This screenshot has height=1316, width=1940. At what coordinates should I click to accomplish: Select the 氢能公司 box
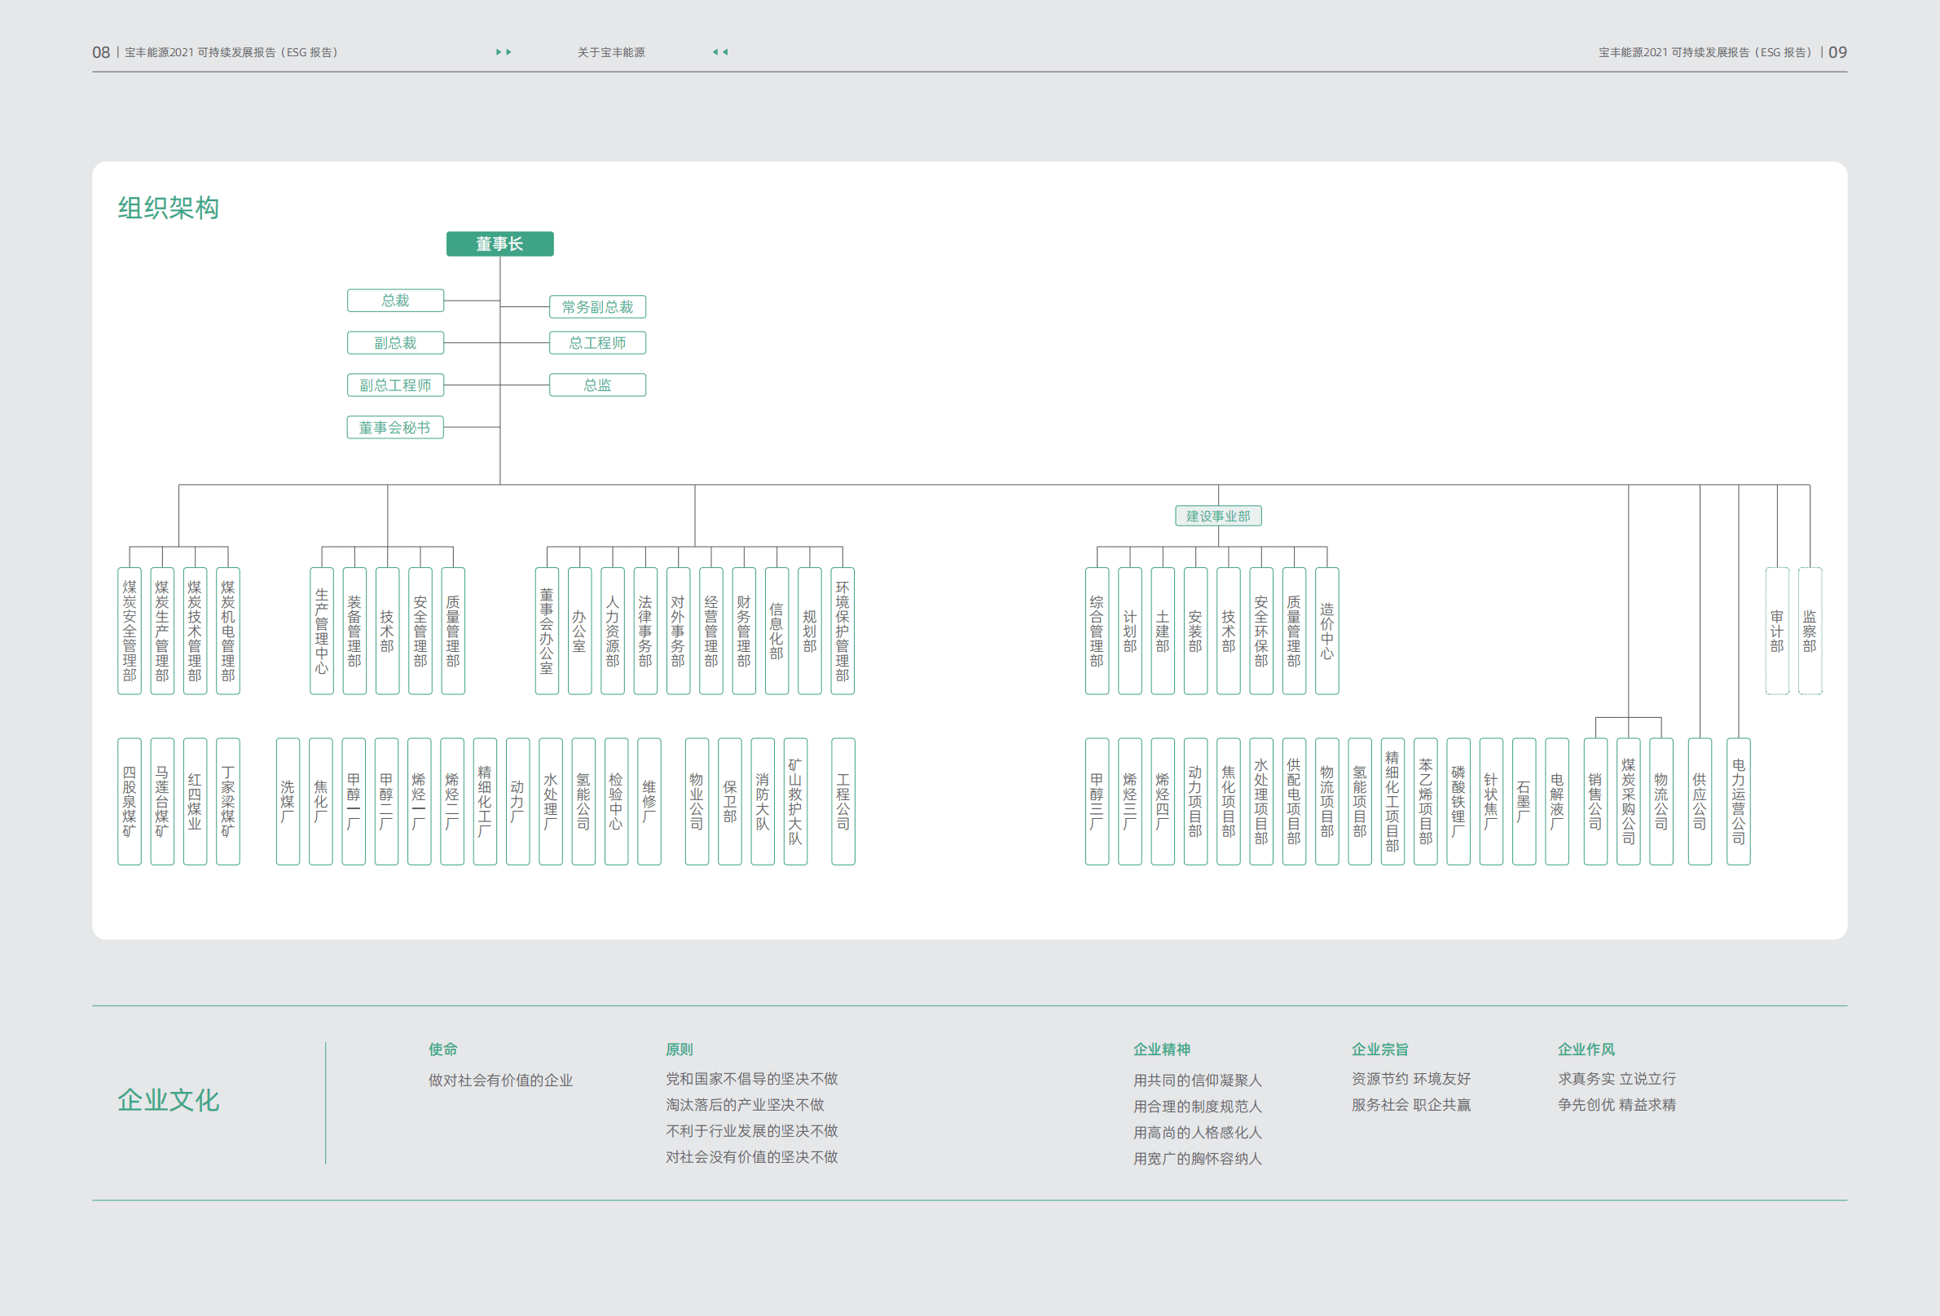[x=583, y=801]
